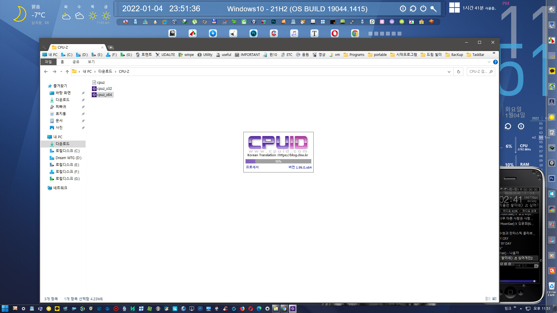Screen dimensions: 557x313
Task: Open the 홈 ribbon tab
Action: (62, 62)
